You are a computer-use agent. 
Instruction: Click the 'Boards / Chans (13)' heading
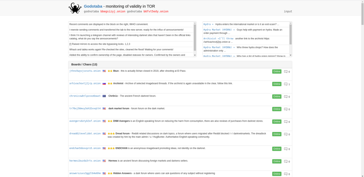point(84,65)
